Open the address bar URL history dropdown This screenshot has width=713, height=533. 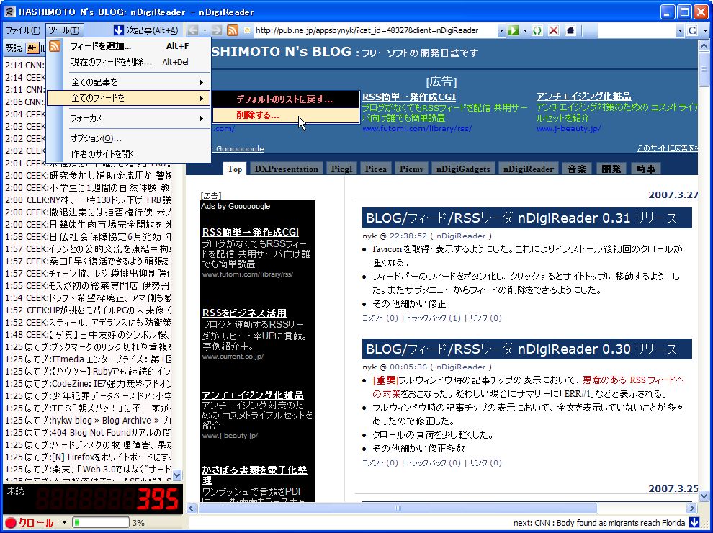(x=501, y=30)
